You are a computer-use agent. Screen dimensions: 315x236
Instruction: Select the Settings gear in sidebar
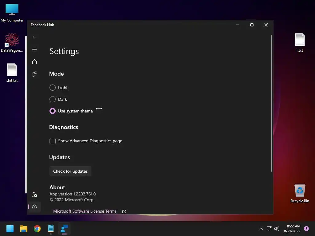pyautogui.click(x=34, y=207)
